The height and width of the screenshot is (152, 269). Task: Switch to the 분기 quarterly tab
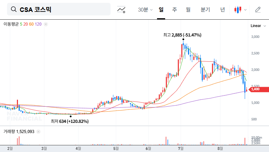205,9
